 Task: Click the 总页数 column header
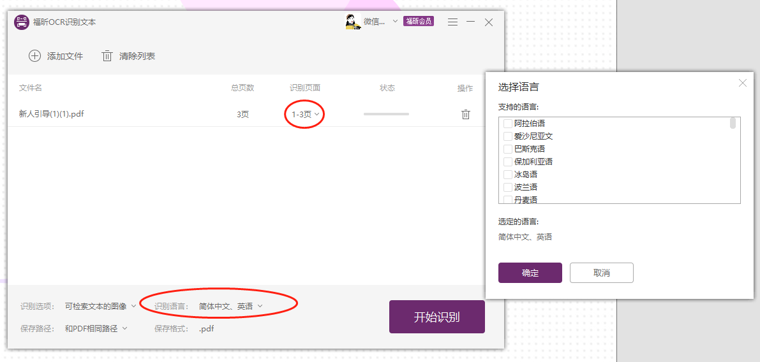point(243,87)
